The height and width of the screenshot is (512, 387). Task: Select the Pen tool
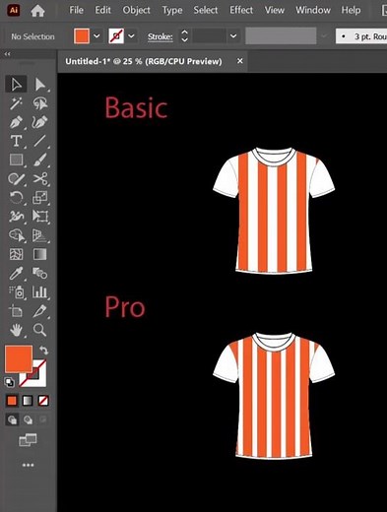tap(16, 122)
